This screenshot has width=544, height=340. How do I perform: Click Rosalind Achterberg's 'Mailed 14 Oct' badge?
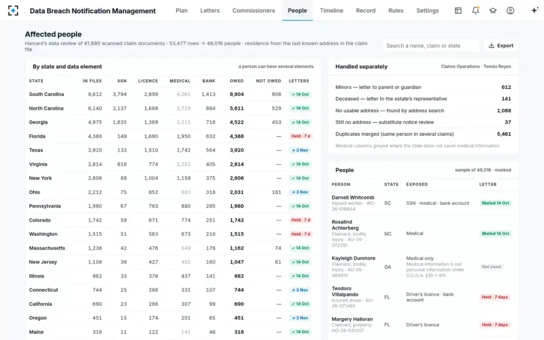point(495,233)
